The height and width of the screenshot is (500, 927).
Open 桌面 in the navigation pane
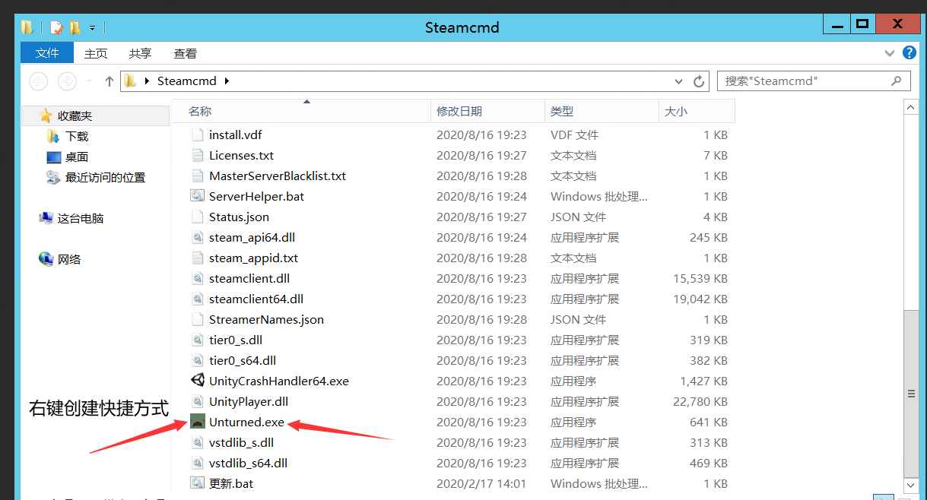[77, 157]
